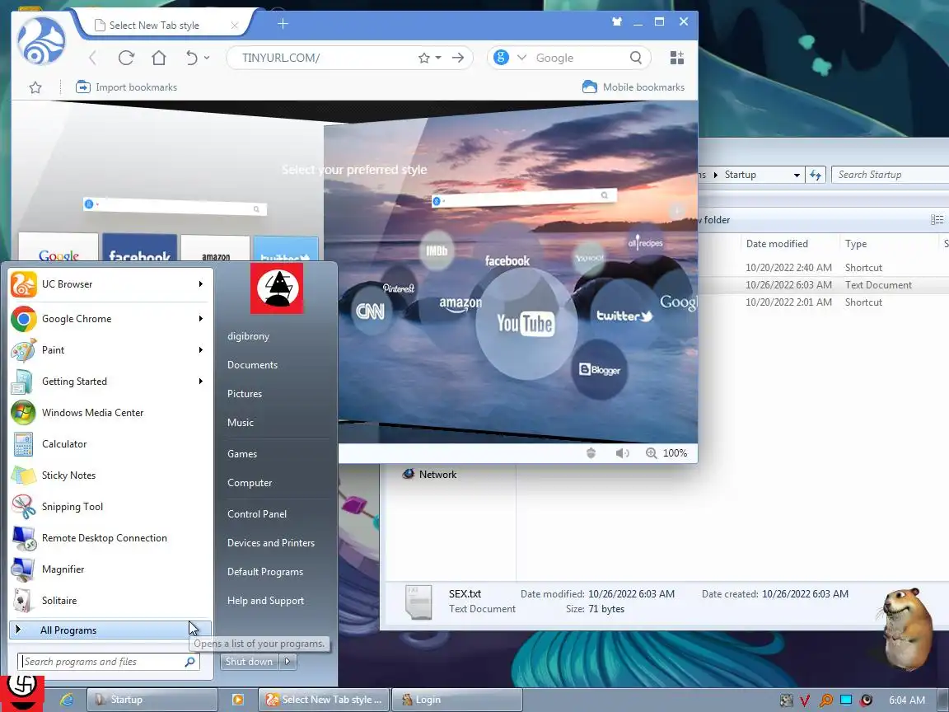Image resolution: width=949 pixels, height=712 pixels.
Task: Bookmark page with address bar star
Action: click(423, 58)
